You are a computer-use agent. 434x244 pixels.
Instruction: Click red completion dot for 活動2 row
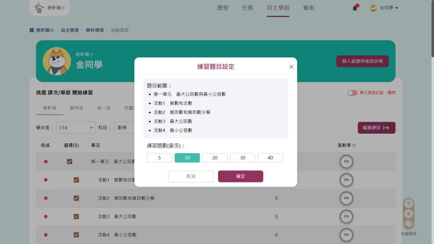coord(46,198)
